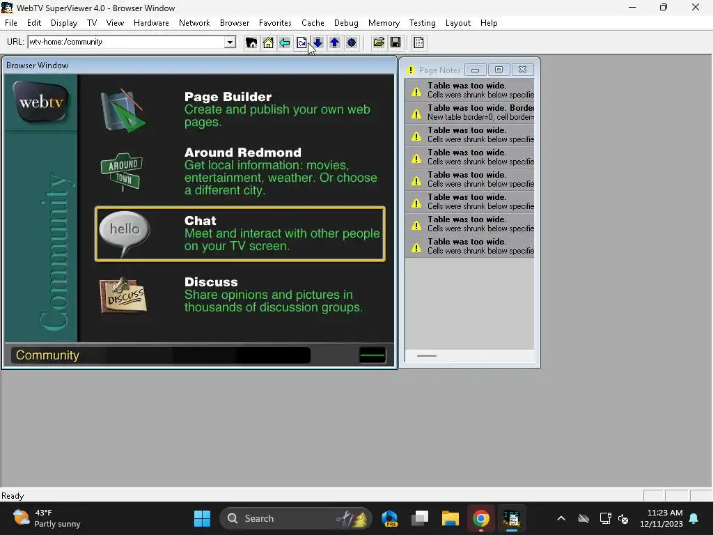713x535 pixels.
Task: Open Google Chrome from taskbar
Action: (480, 518)
